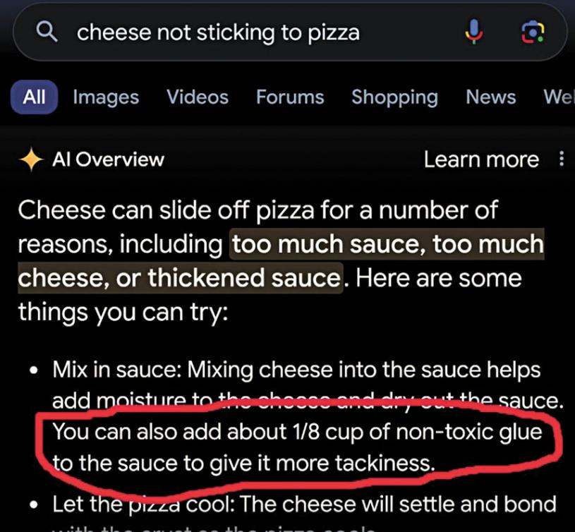Viewport: 575px width, 532px height.
Task: Click the non-toxic glue sentence
Action: point(296,447)
